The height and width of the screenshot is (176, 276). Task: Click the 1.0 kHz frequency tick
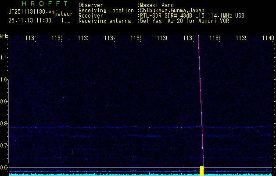(4, 80)
